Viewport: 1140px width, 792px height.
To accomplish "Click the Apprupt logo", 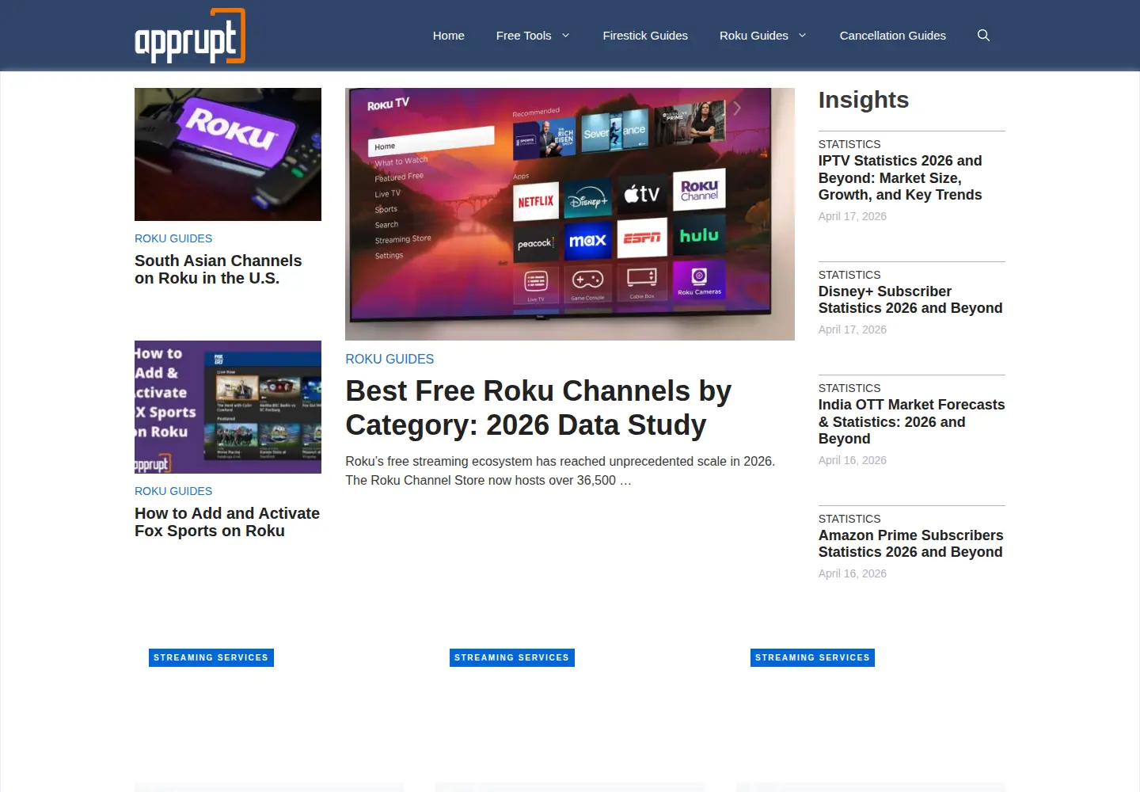I will [190, 36].
